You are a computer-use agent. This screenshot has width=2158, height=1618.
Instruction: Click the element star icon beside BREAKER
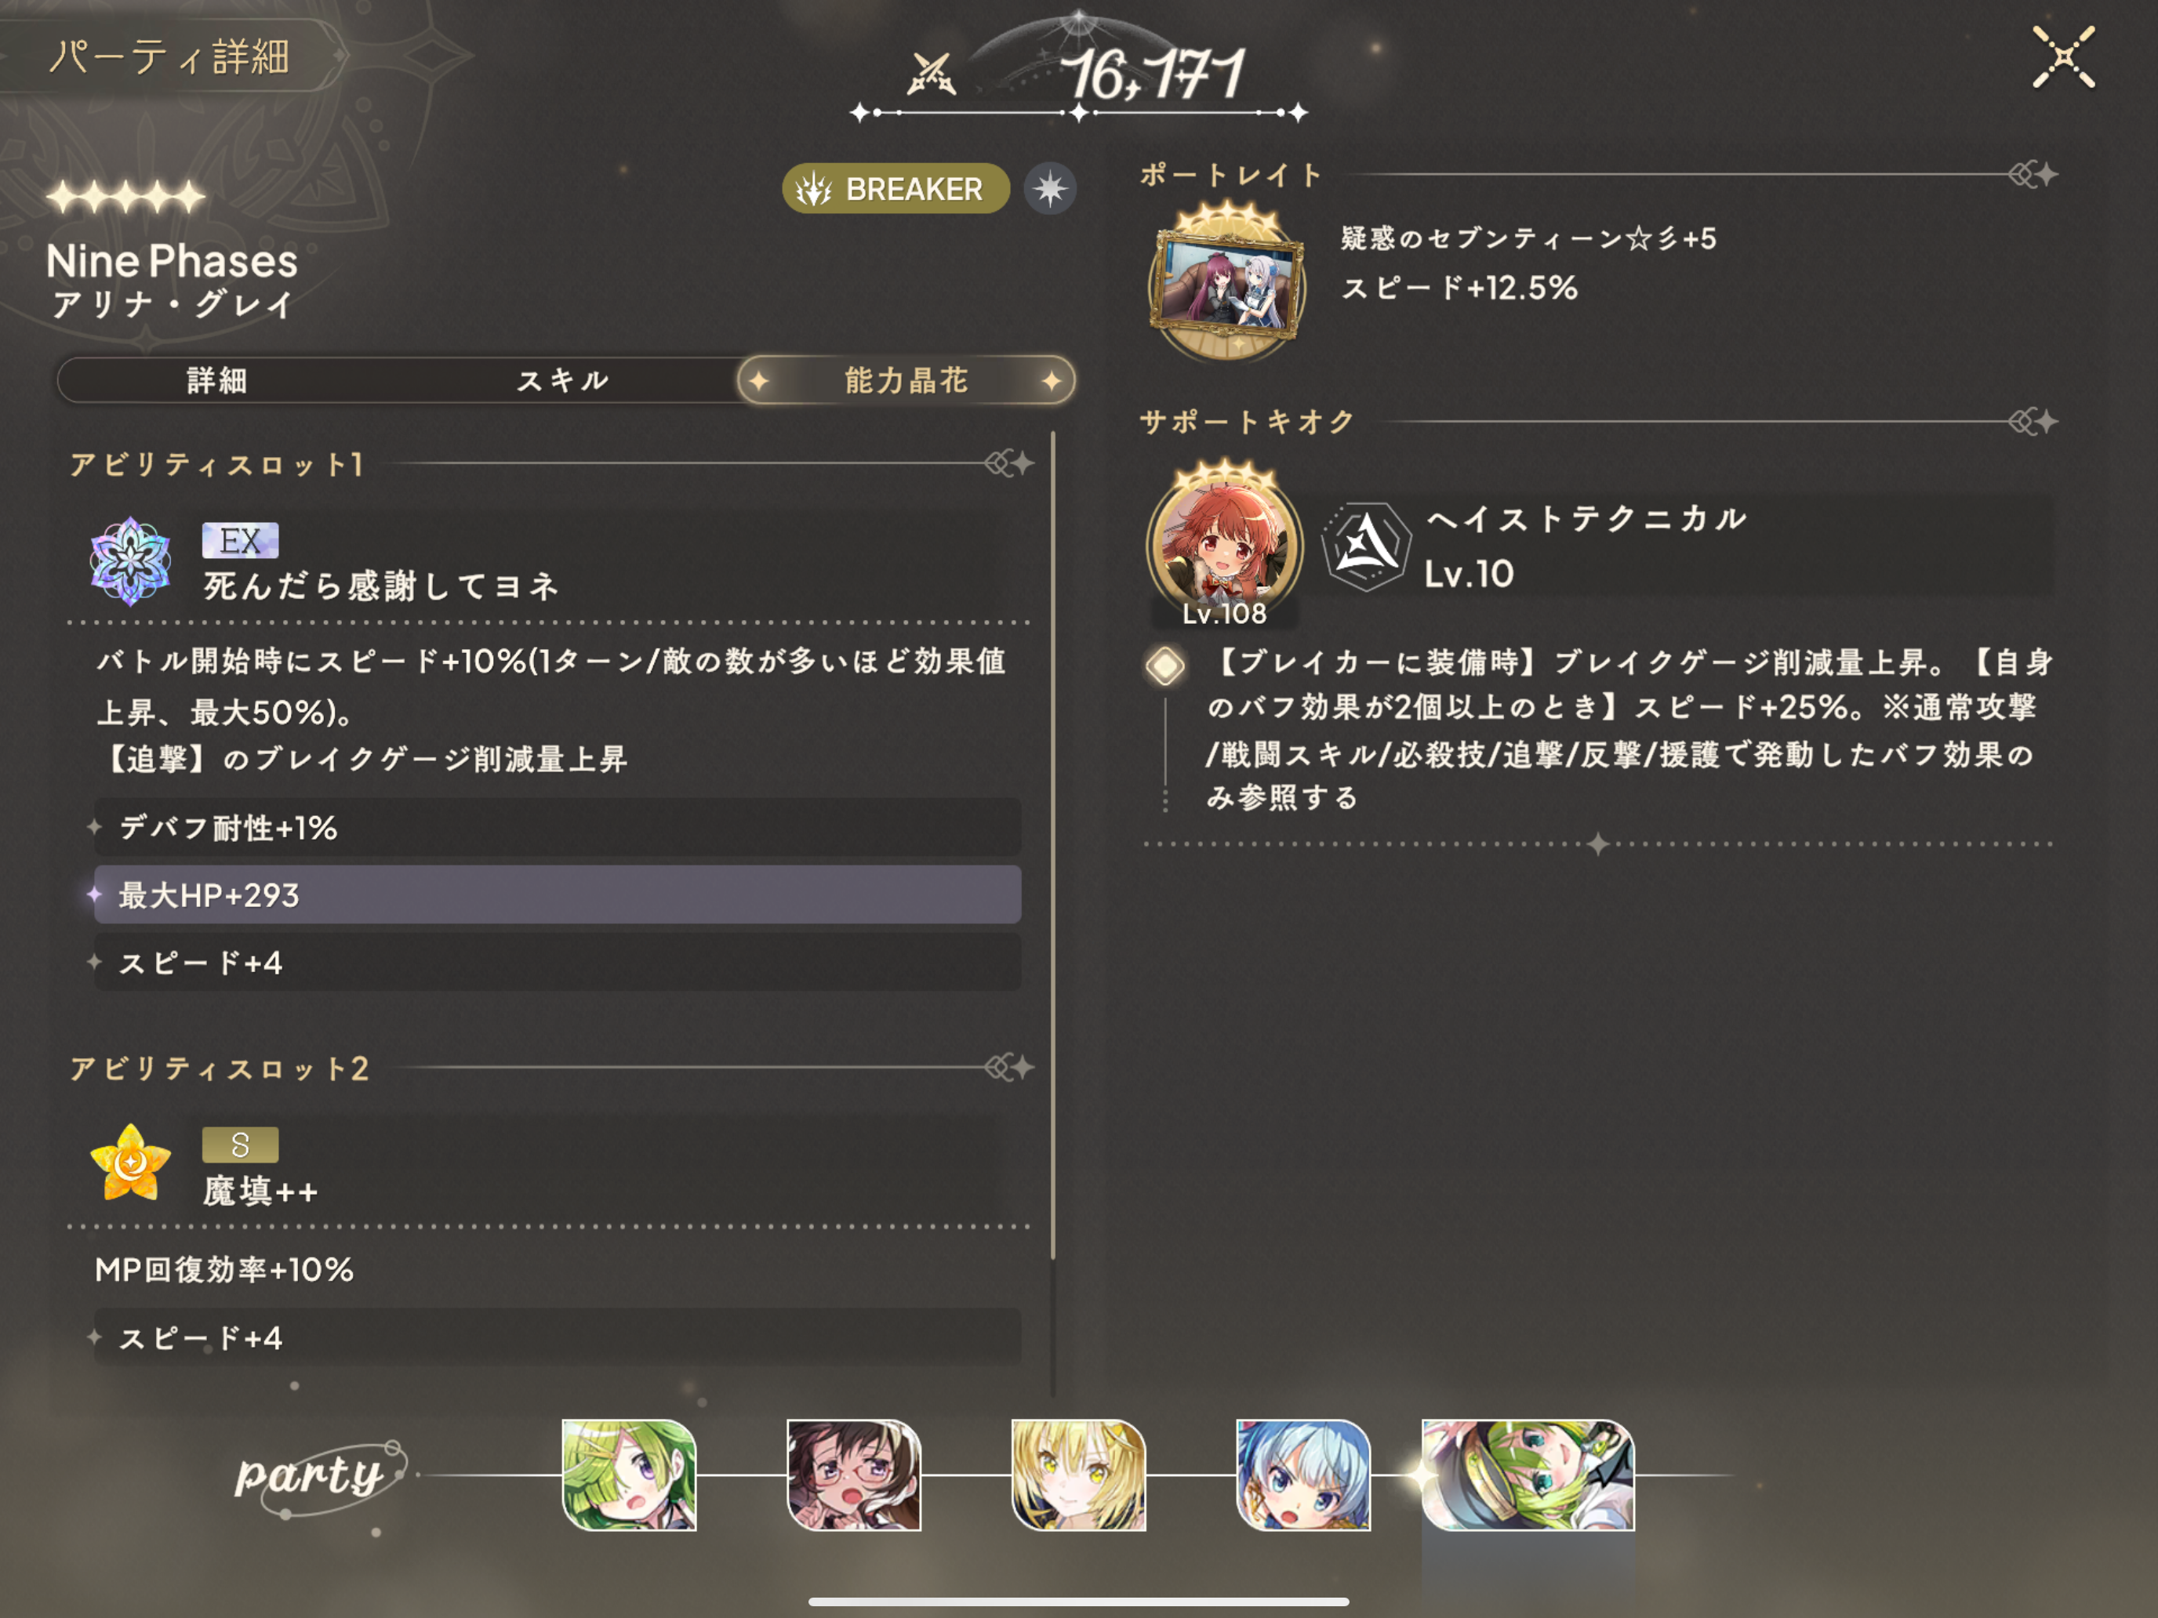tap(1050, 188)
